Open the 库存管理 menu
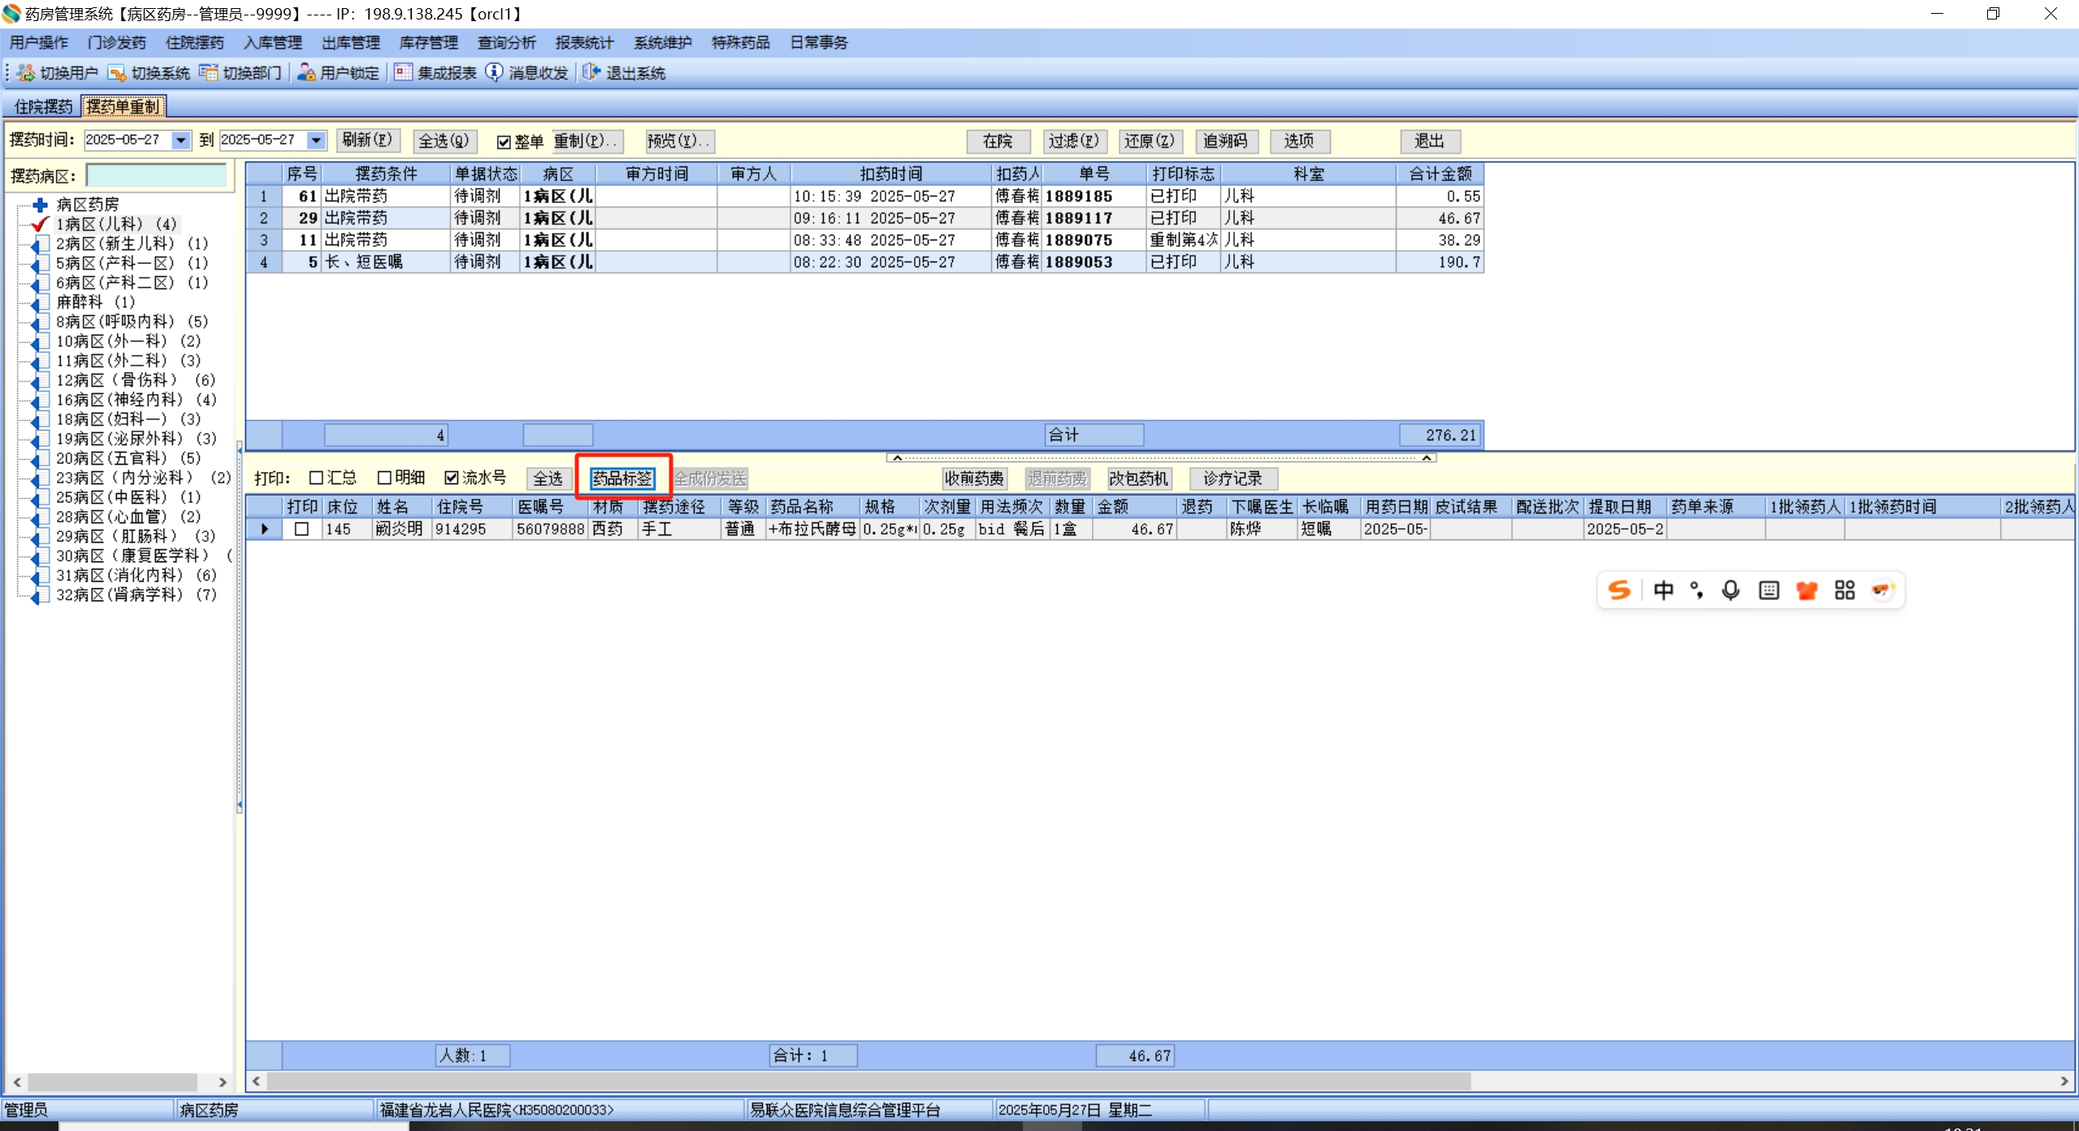 (428, 42)
